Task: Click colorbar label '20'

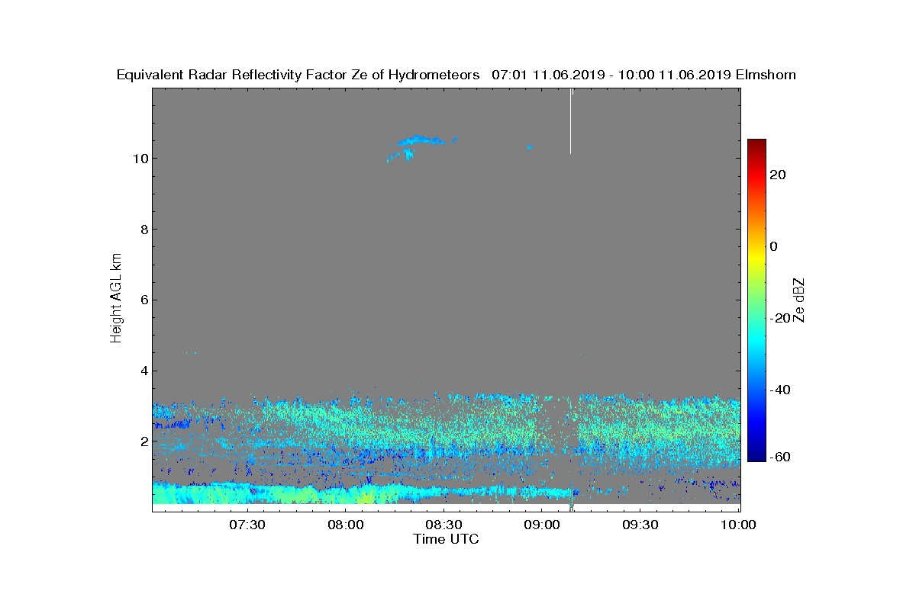Action: [779, 175]
